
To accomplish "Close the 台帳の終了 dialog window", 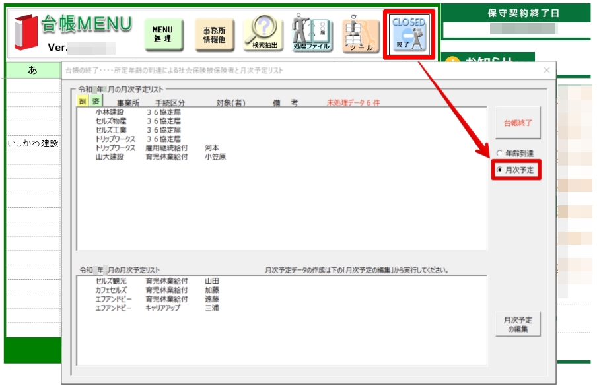I will pyautogui.click(x=547, y=70).
